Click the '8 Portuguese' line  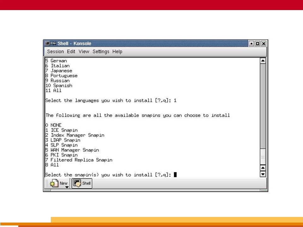click(x=62, y=76)
